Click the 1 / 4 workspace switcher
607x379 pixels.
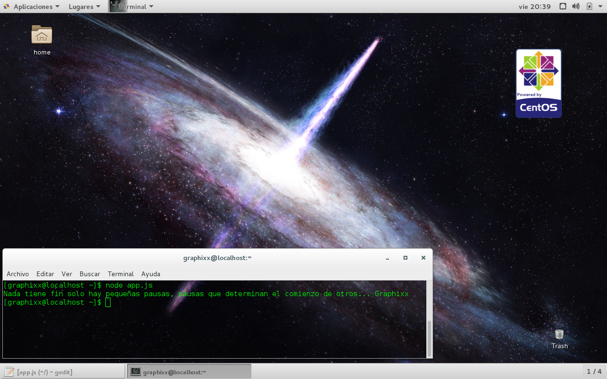594,371
